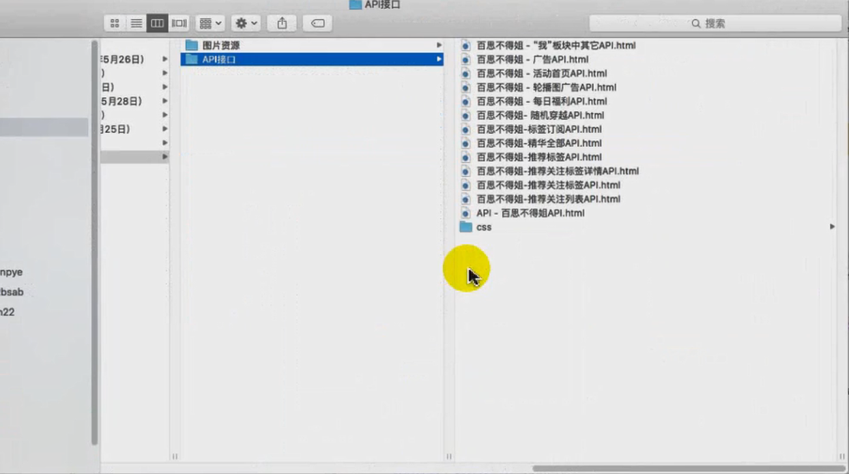Switch to Cover Flow view
Viewport: 849px width, 474px height.
point(179,23)
